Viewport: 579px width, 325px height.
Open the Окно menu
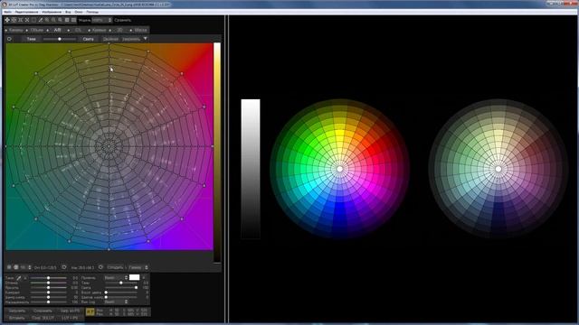79,12
